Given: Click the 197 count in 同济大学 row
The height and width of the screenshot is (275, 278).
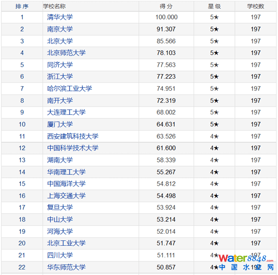Looking at the screenshot, I should tap(256, 65).
